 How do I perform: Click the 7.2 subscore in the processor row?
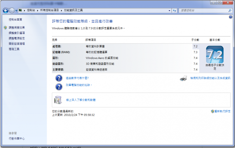195,46
